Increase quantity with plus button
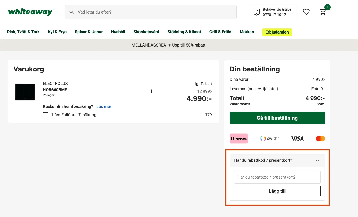Image resolution: width=358 pixels, height=217 pixels. pos(160,91)
